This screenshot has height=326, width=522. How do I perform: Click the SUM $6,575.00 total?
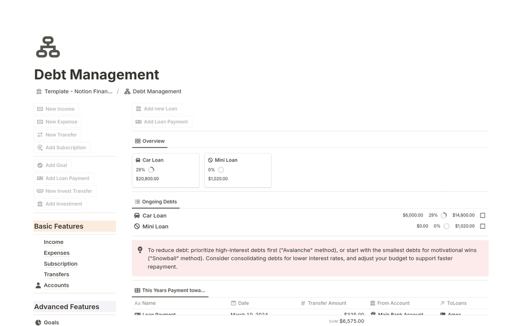point(346,321)
